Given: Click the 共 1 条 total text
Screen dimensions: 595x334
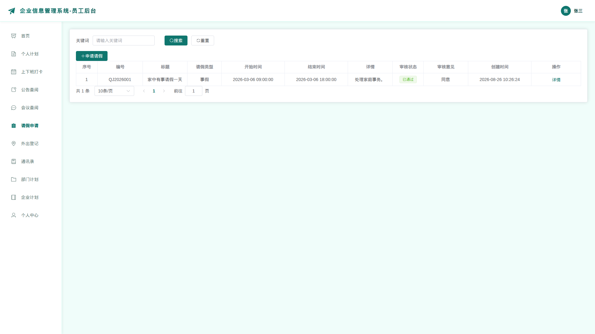Looking at the screenshot, I should (x=83, y=91).
